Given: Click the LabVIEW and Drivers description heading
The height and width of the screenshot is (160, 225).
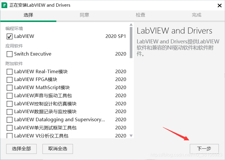Looking at the screenshot, I should pos(174,31).
